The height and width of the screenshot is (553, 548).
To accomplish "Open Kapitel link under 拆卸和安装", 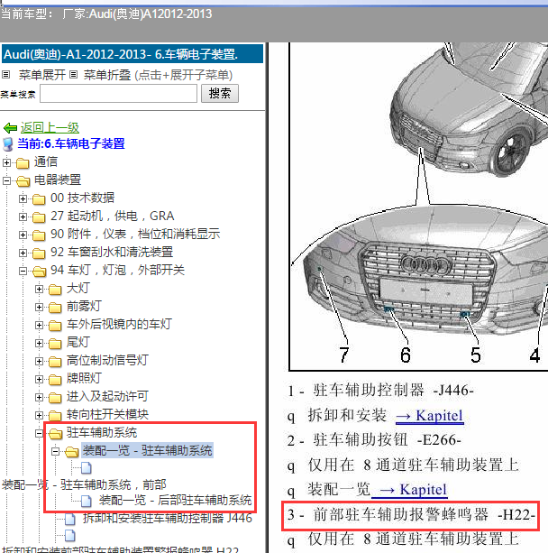I will point(429,416).
